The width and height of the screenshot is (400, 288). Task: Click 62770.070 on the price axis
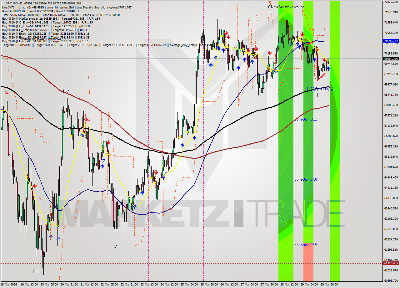click(x=391, y=229)
